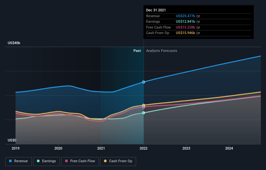The width and height of the screenshot is (266, 170).
Task: Click the US$0 y-axis label
Action: tap(12, 140)
